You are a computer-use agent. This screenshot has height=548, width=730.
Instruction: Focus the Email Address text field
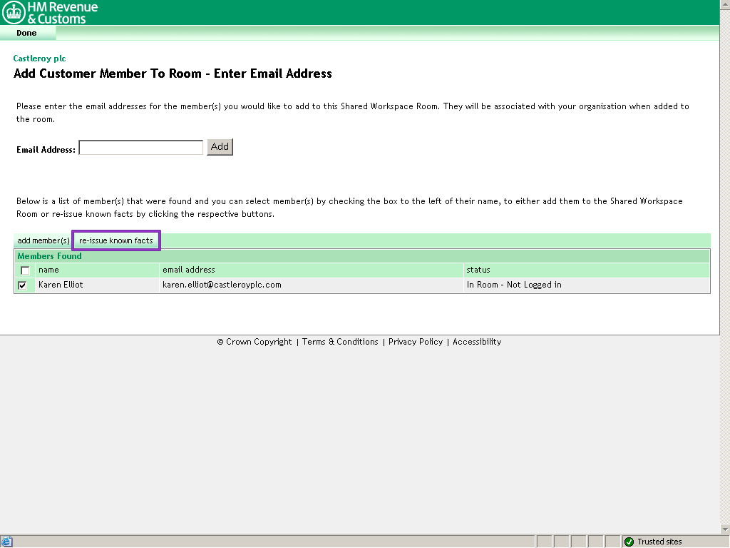(140, 148)
